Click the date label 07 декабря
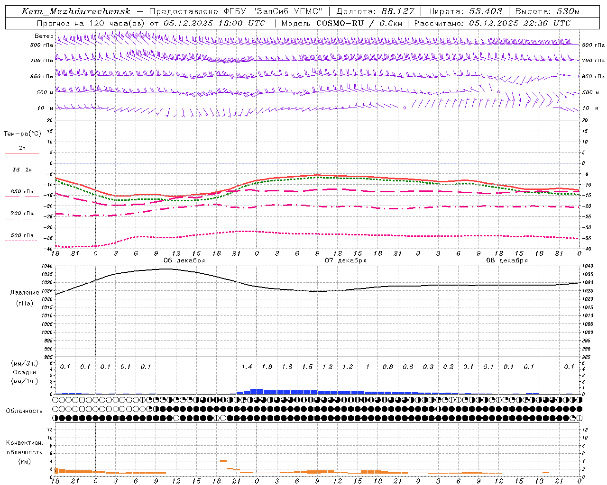 346,260
